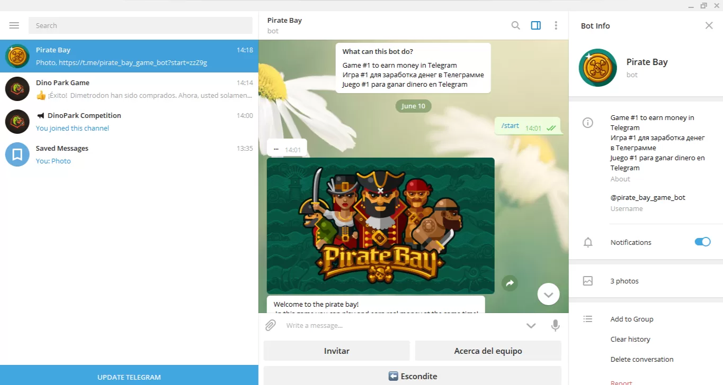The height and width of the screenshot is (385, 723).
Task: Close the Telegram window
Action: point(717,5)
